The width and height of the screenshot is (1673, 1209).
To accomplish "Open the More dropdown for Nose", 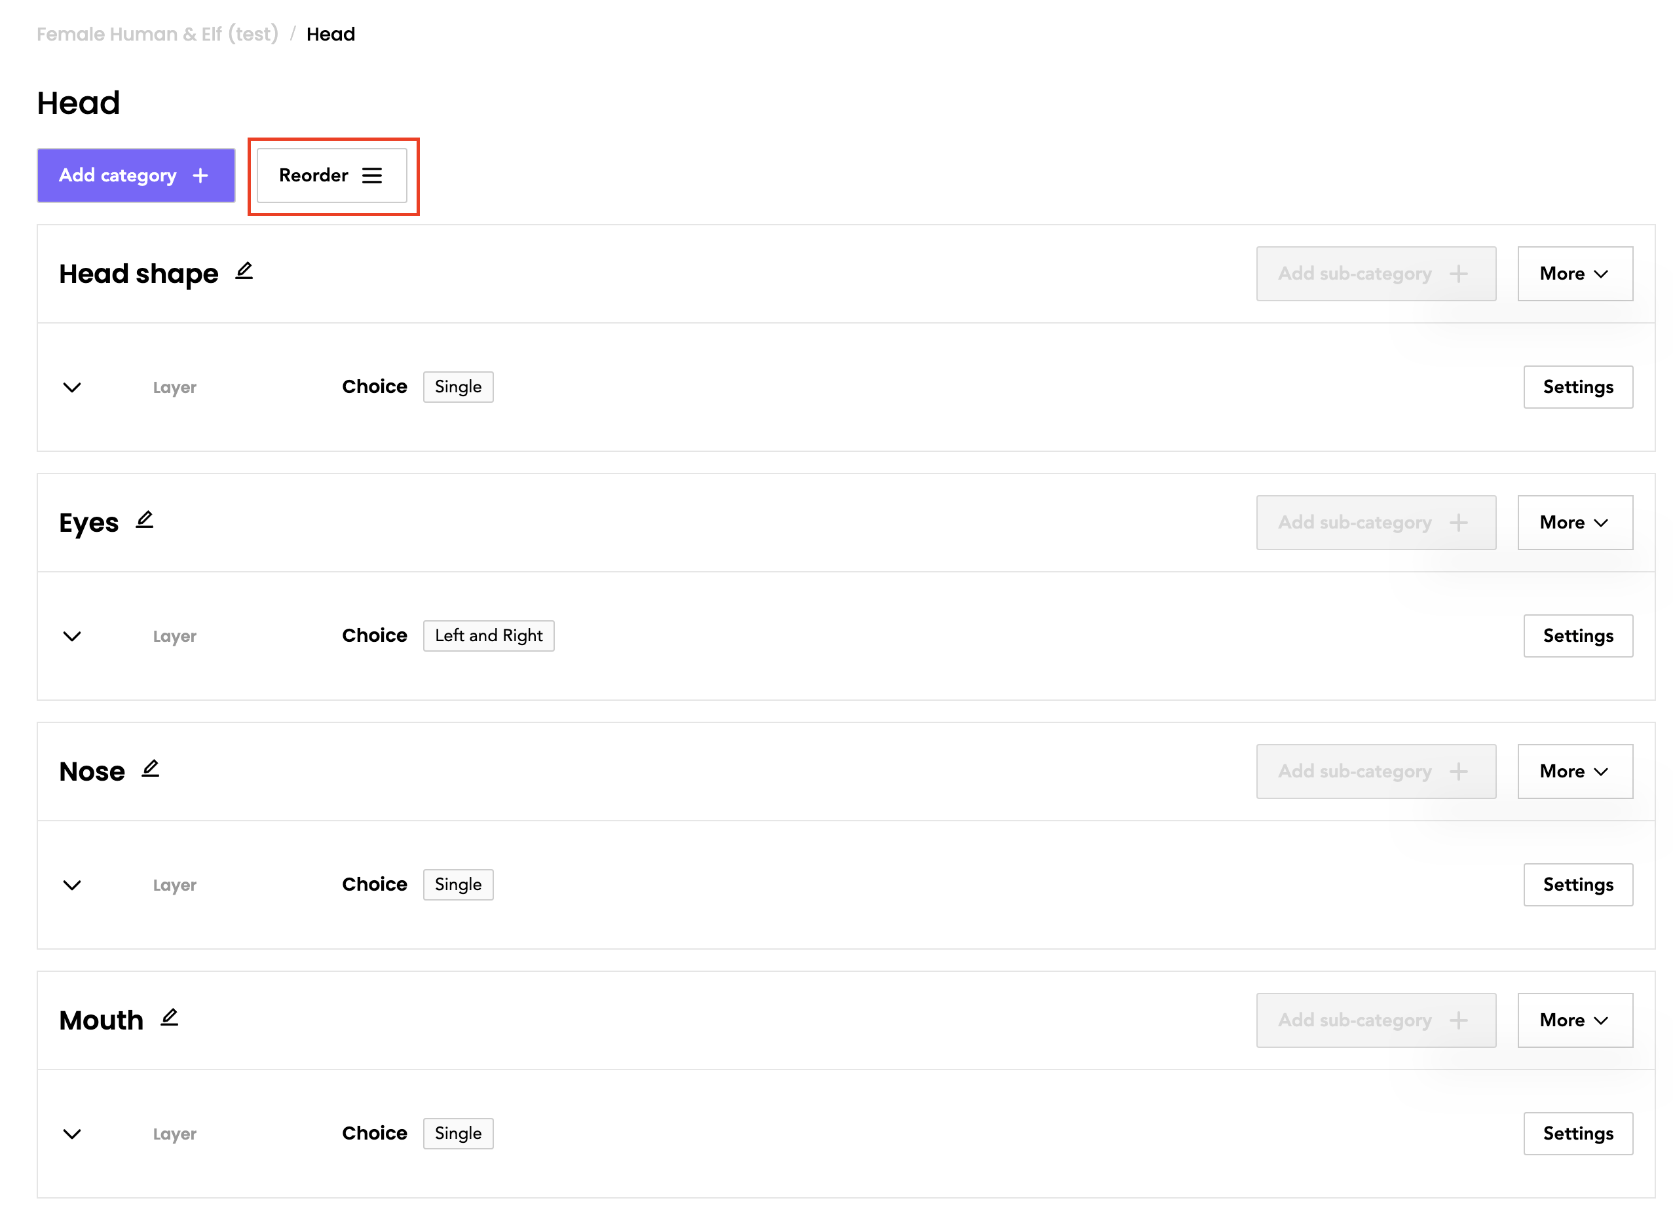I will [x=1574, y=771].
